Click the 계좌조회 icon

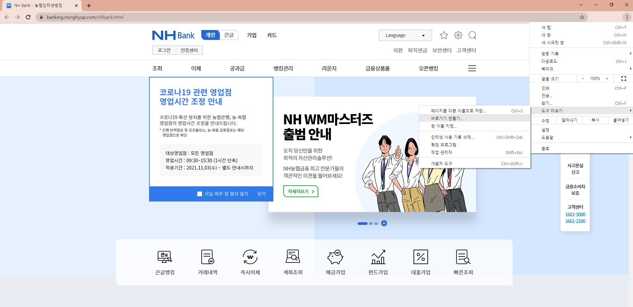pos(293,257)
